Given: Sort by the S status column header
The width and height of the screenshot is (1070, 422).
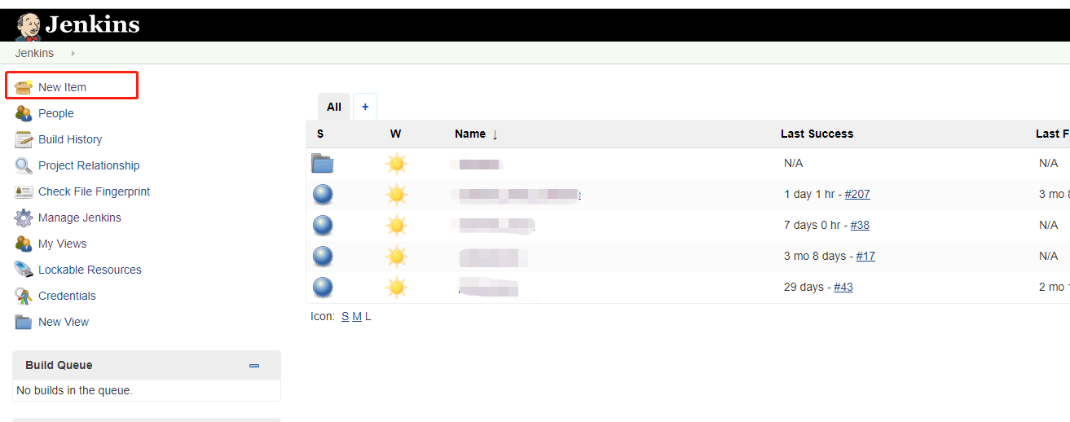Looking at the screenshot, I should [x=320, y=134].
